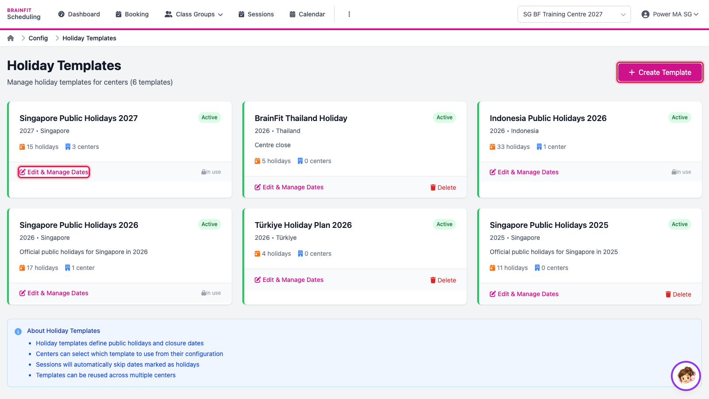Click 'Holiday Templates' breadcrumb text
Viewport: 709px width, 399px height.
(89, 38)
